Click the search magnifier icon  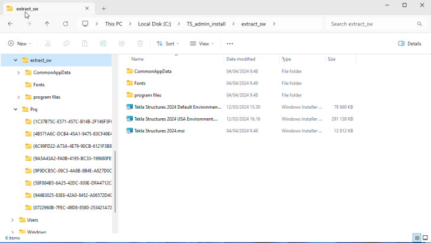[x=419, y=24]
